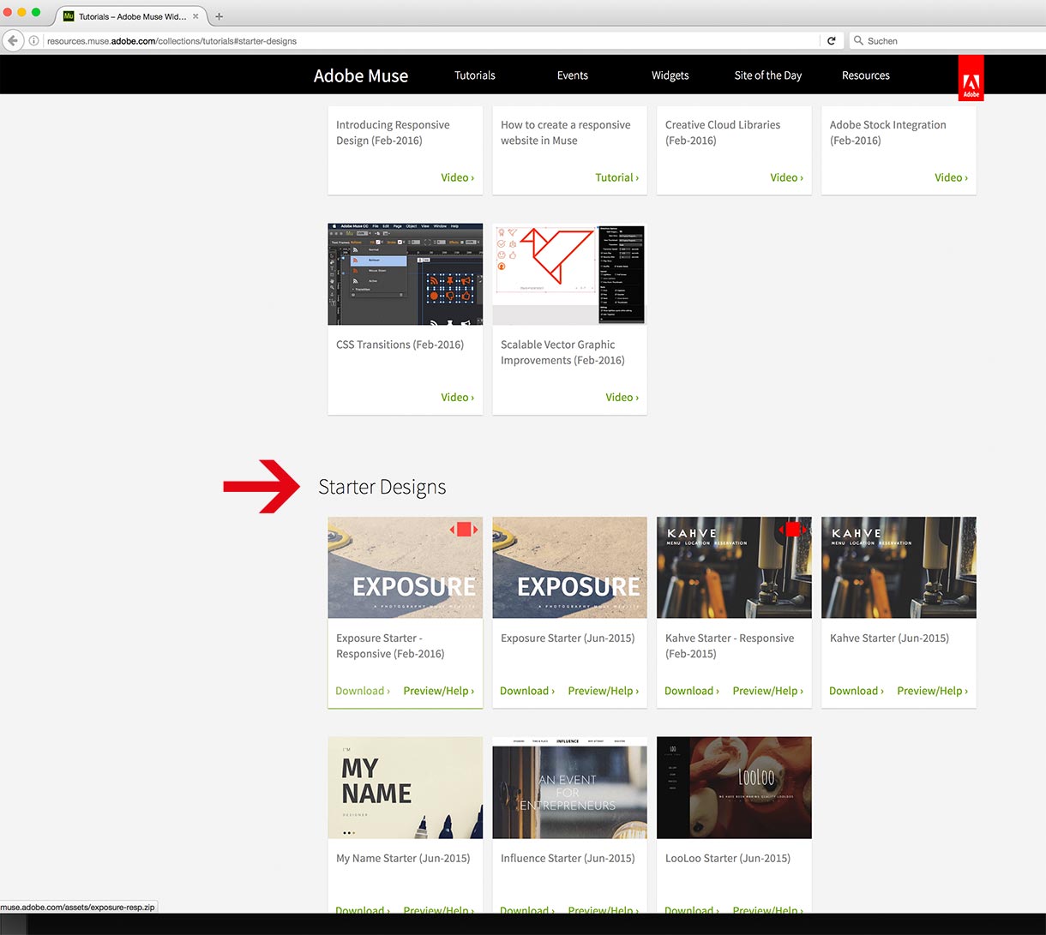Click Creative Cloud Libraries (Feb-2016) title

coord(723,133)
